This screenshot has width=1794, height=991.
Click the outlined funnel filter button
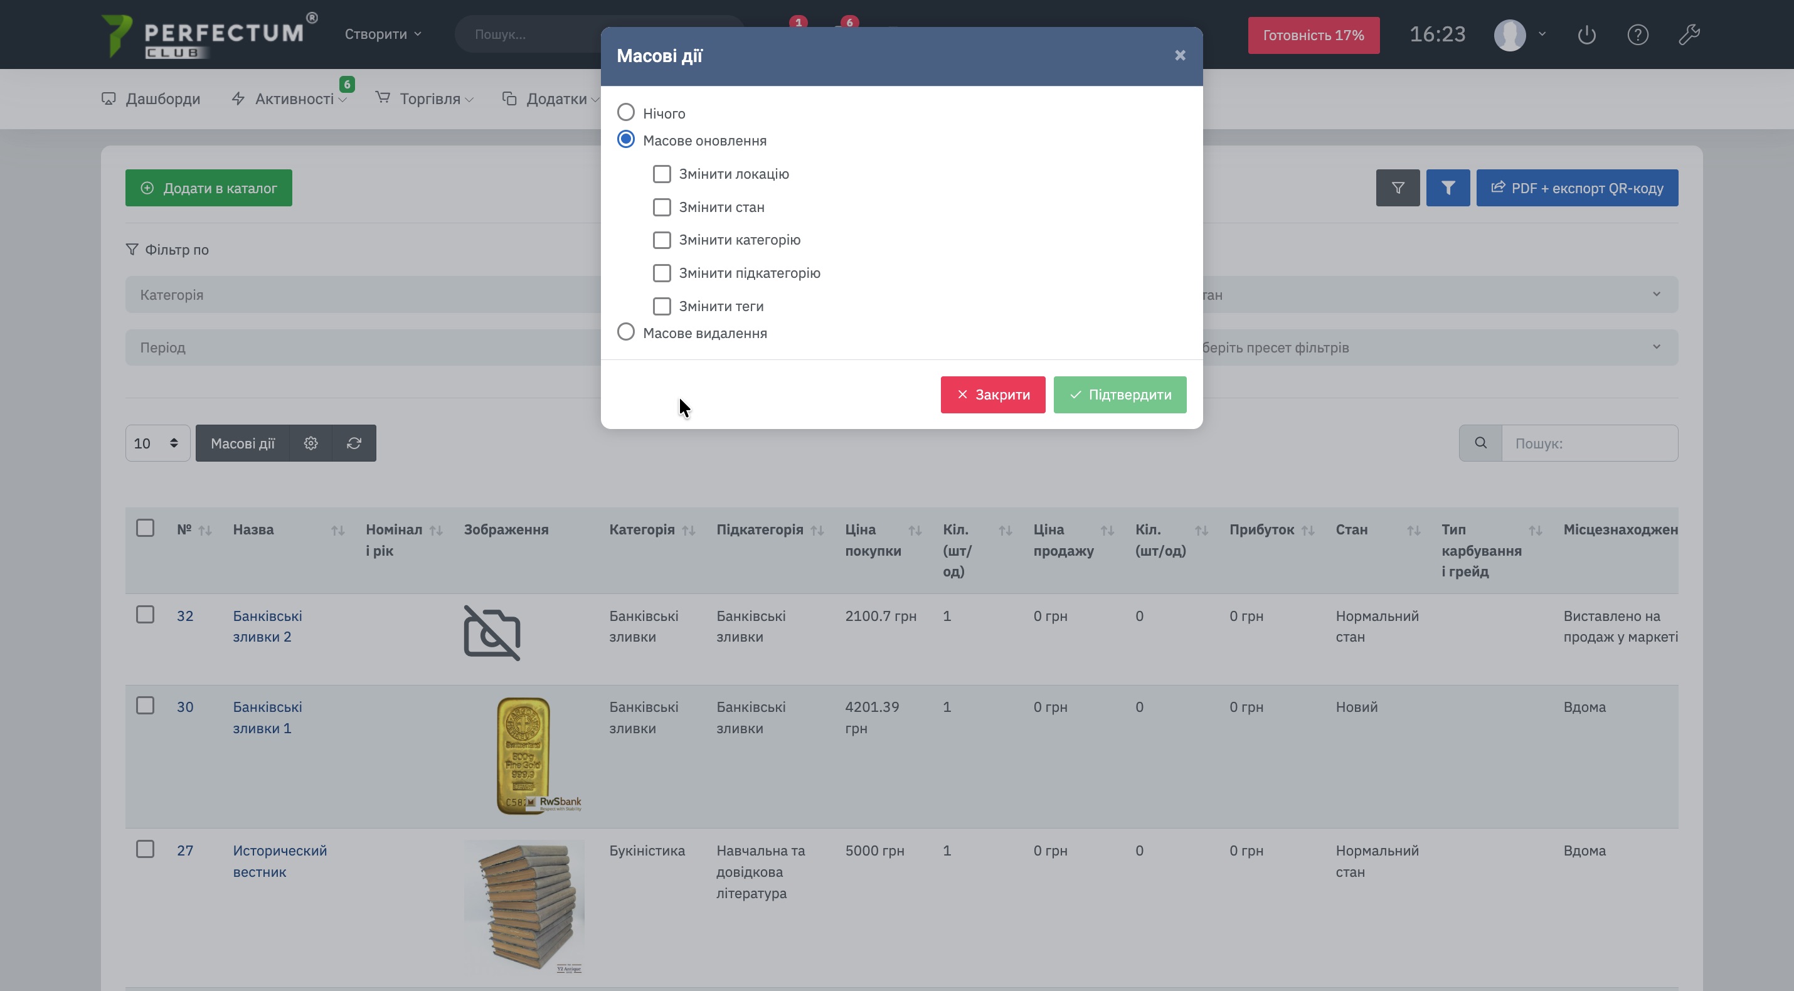[1397, 188]
